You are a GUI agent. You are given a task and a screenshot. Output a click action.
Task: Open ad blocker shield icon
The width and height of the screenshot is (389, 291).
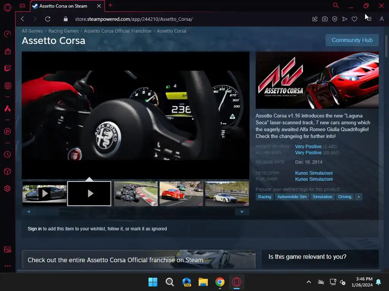pos(335,19)
